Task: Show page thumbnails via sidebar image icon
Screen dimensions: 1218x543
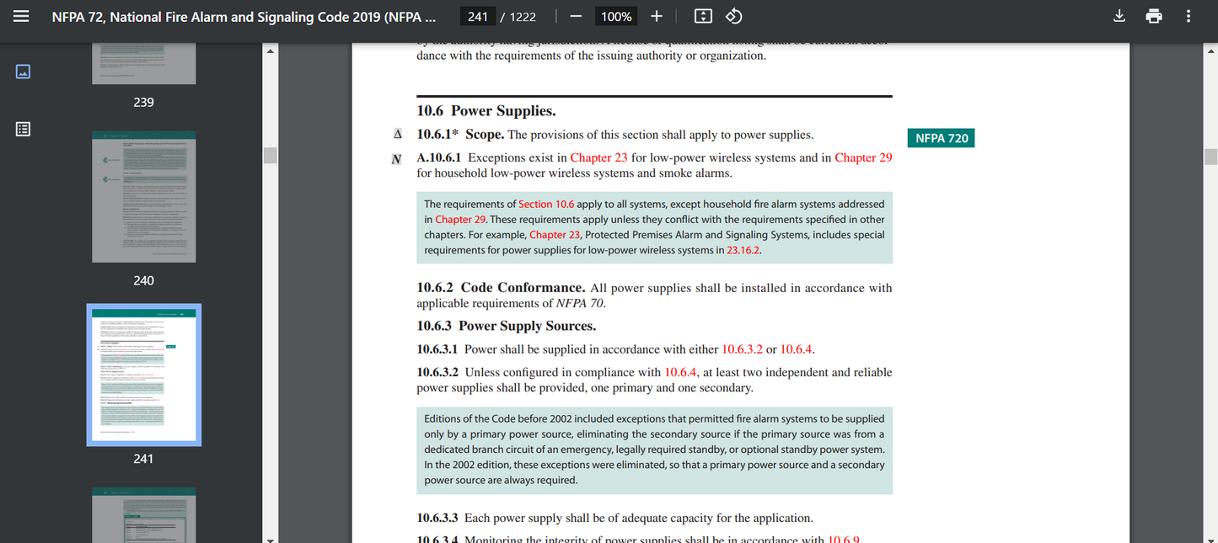Action: click(23, 71)
